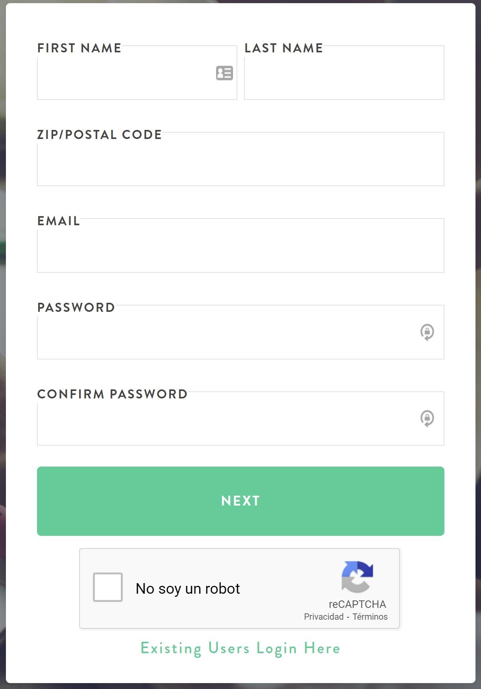This screenshot has width=481, height=689.
Task: Click the lock icon in Confirm Password field
Action: (x=427, y=418)
